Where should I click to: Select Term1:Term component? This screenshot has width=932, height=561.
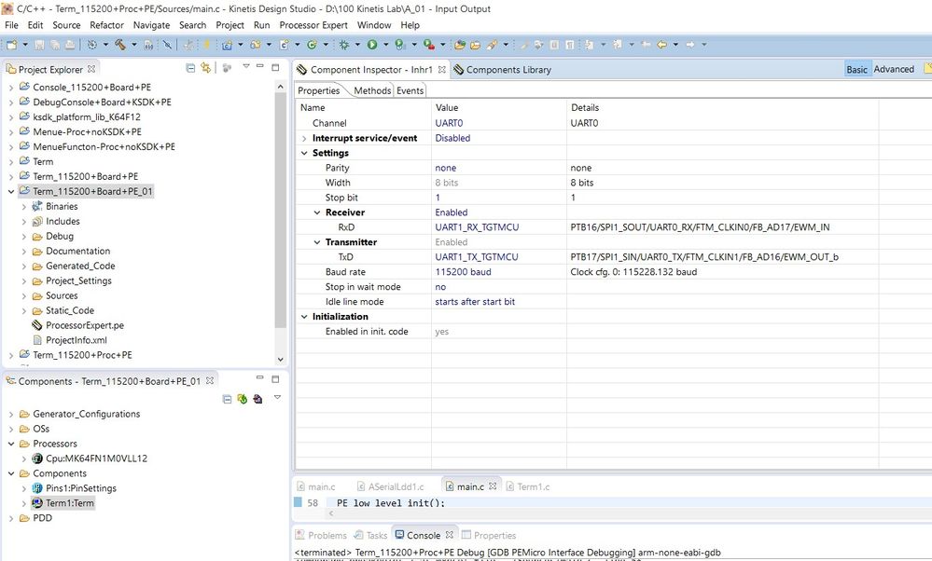70,503
